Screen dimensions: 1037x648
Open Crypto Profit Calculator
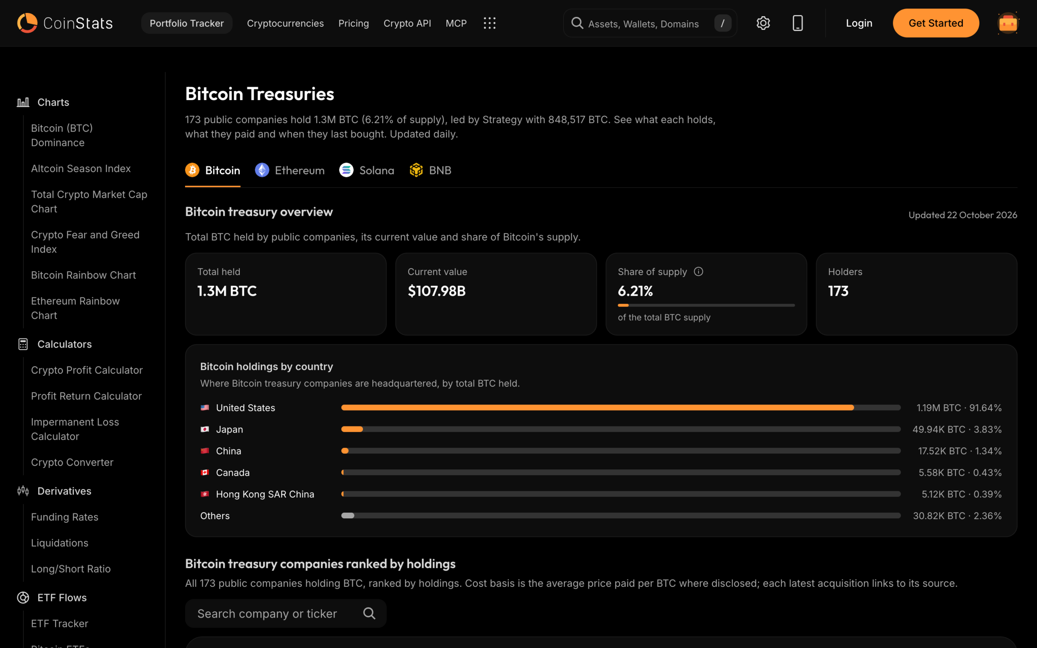[87, 370]
